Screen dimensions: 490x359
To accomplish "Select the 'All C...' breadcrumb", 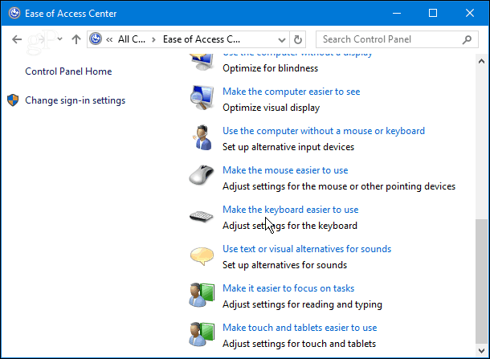I will tap(132, 39).
